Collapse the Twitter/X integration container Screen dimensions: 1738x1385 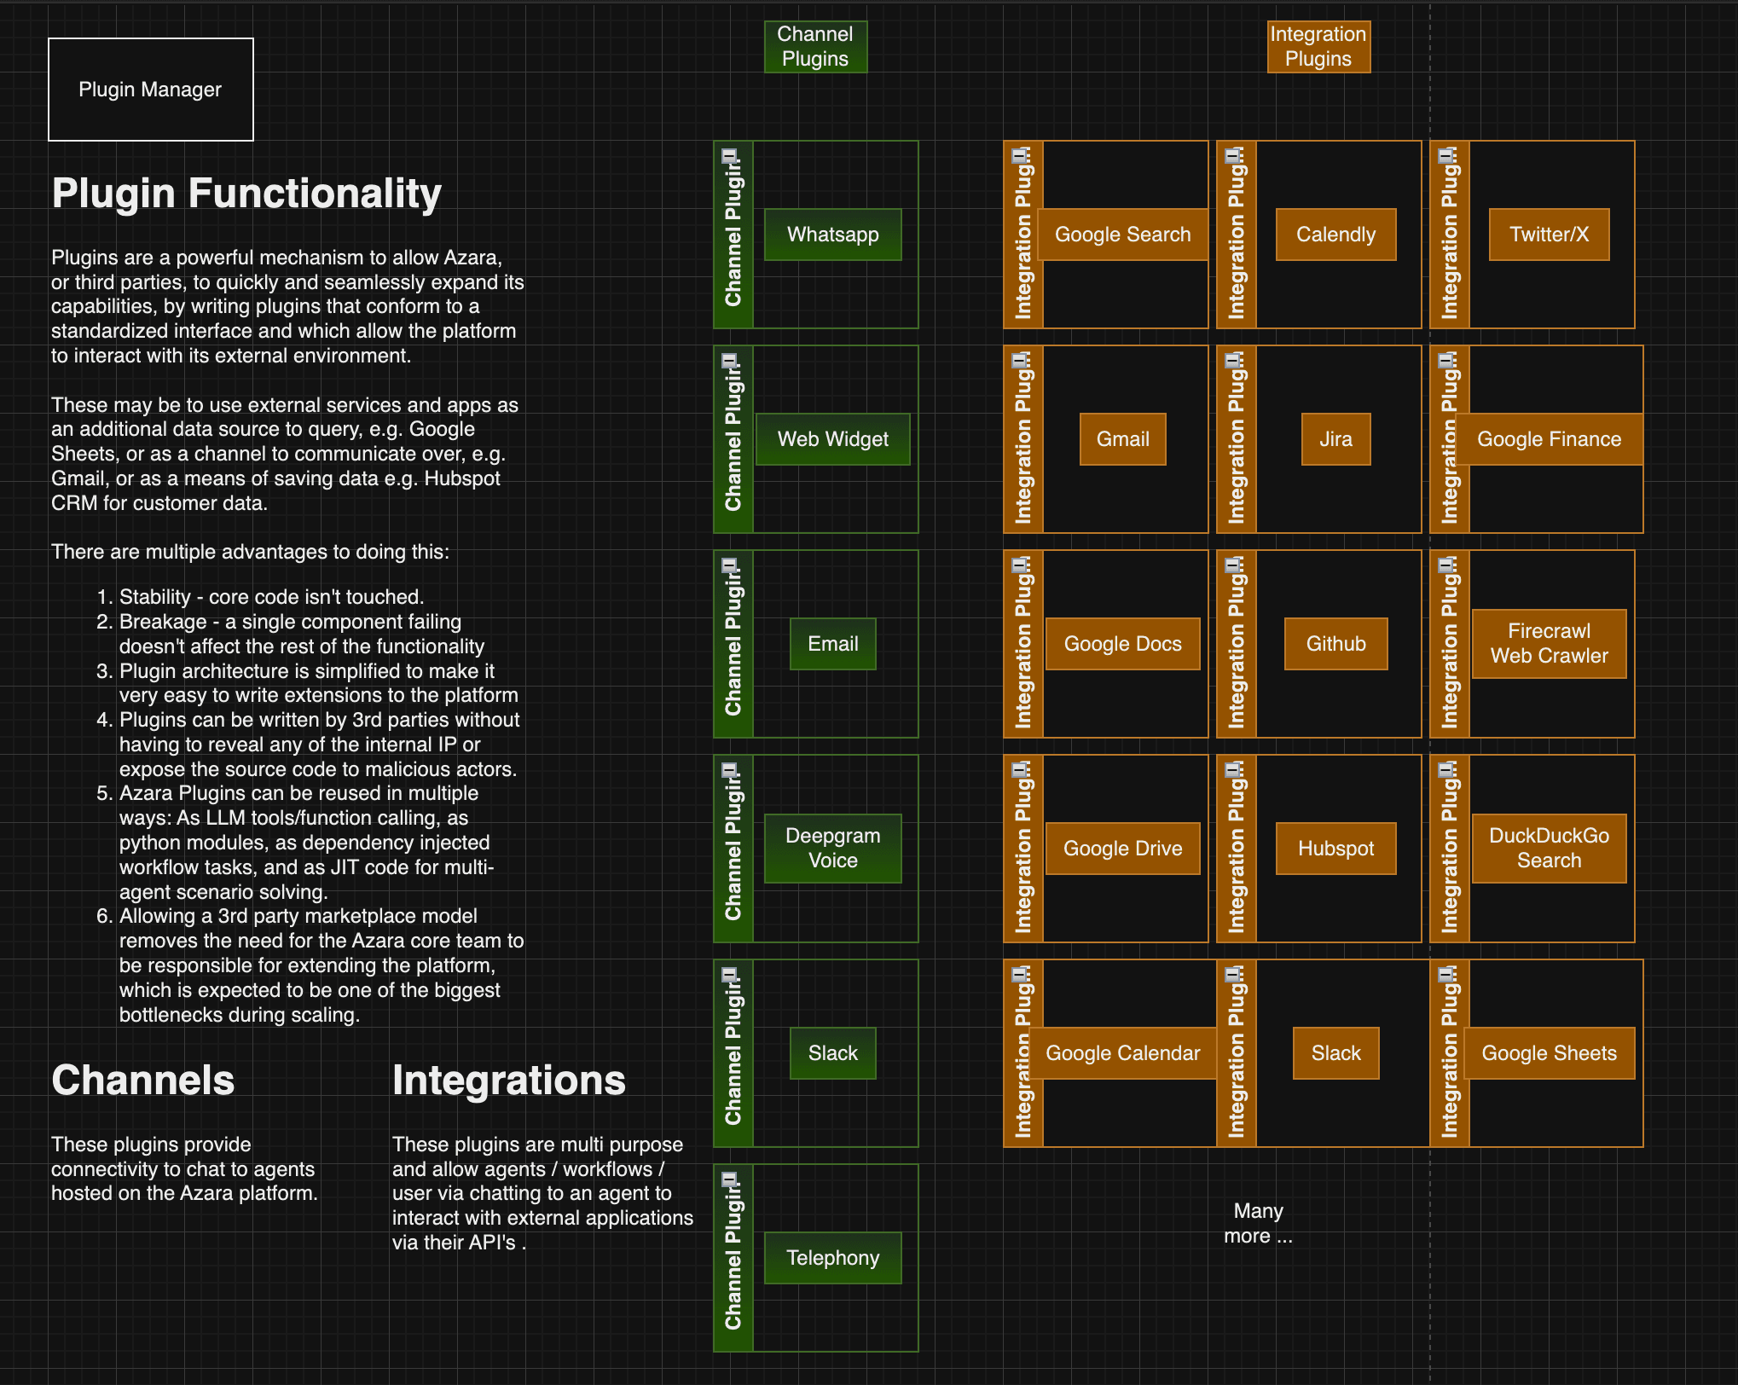1445,156
